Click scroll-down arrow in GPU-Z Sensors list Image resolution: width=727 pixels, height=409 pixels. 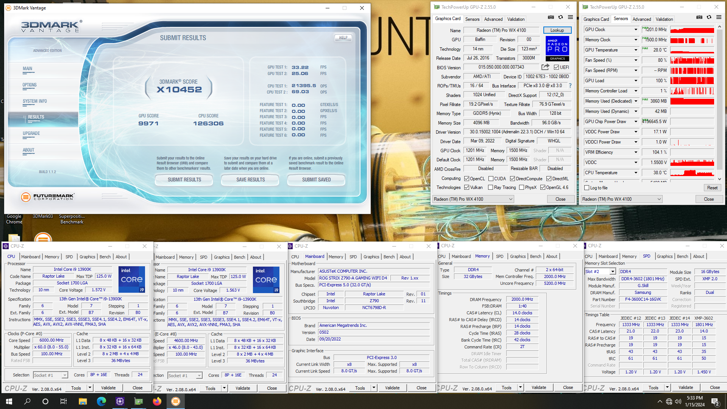pos(720,179)
